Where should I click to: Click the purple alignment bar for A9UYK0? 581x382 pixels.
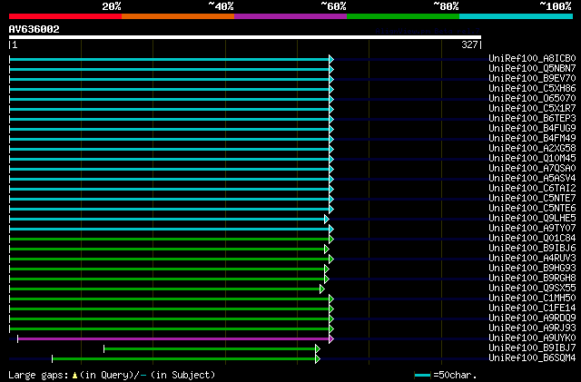click(x=173, y=339)
